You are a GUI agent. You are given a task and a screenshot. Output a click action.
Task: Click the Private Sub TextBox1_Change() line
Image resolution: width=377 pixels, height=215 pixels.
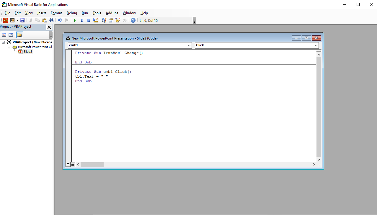[x=109, y=53]
